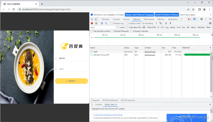The height and width of the screenshot is (122, 213).
Task: Clear the network log icon
Action: (96, 23)
